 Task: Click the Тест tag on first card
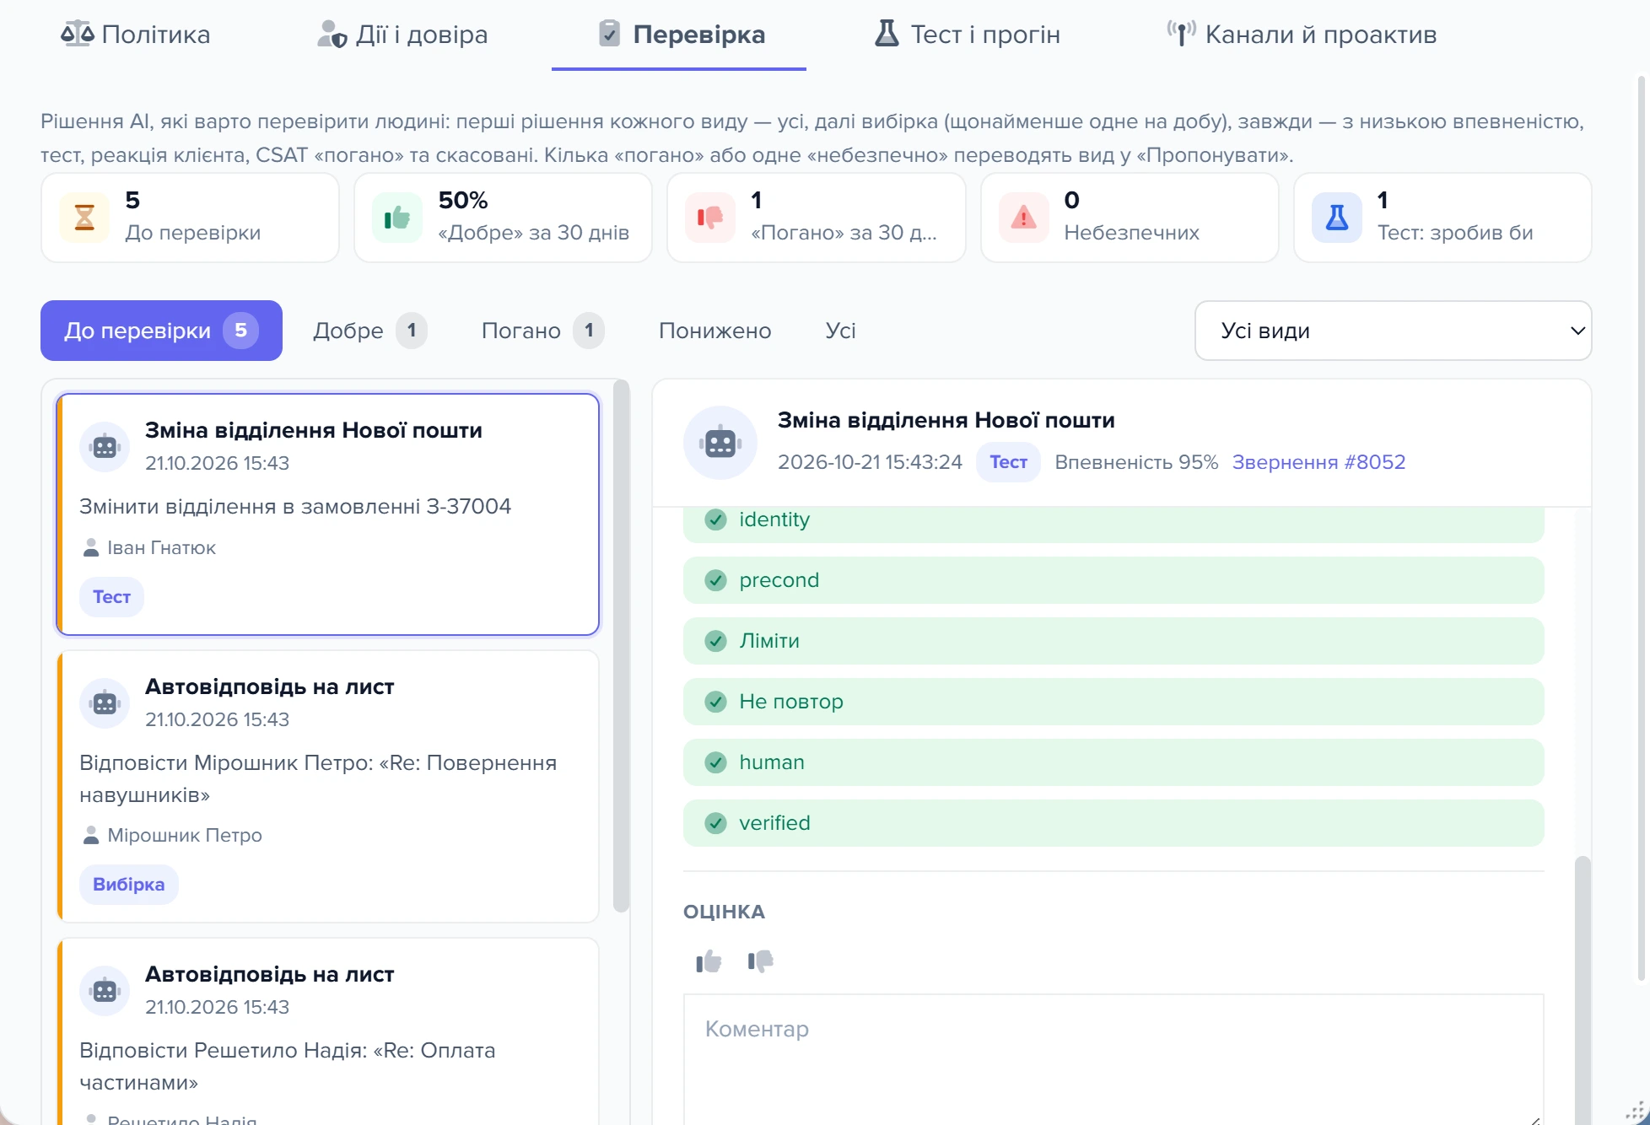[111, 597]
